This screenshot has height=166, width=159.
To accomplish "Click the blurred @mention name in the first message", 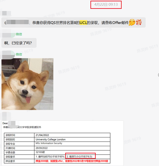I will tap(18, 22).
